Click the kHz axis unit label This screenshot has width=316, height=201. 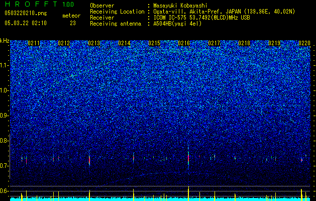pyautogui.click(x=5, y=41)
